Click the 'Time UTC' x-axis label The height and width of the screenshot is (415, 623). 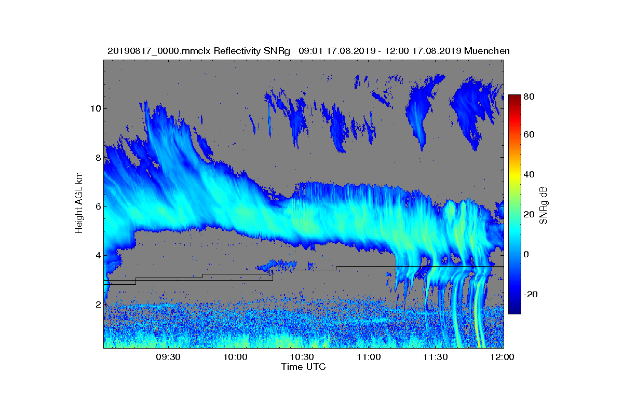(304, 367)
